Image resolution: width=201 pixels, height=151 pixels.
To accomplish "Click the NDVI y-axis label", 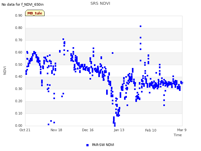I will (x=5, y=70).
